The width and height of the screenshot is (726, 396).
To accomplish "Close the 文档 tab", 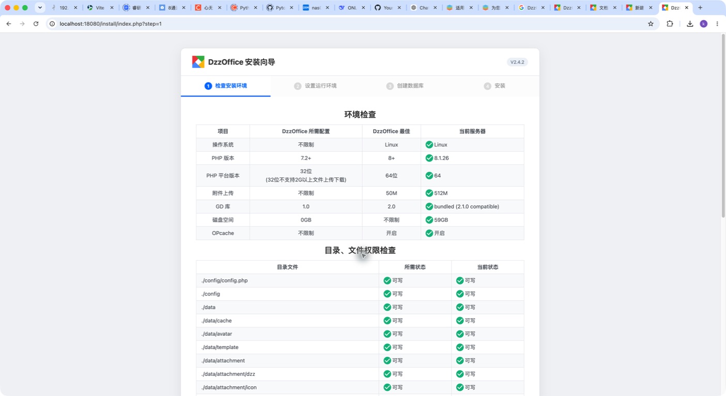I will click(x=614, y=8).
